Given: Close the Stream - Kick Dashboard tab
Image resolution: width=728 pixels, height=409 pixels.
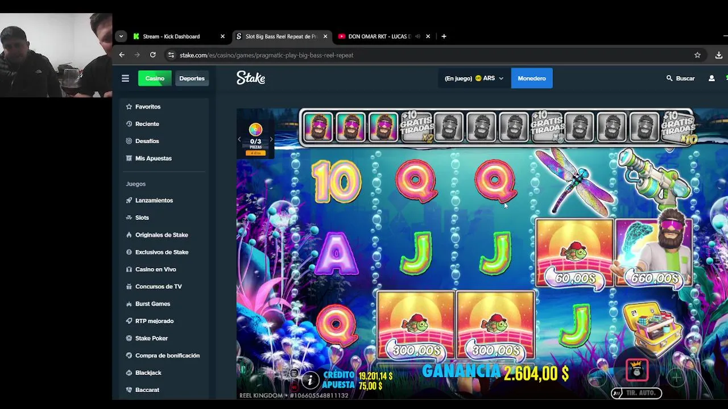Looking at the screenshot, I should [x=222, y=36].
